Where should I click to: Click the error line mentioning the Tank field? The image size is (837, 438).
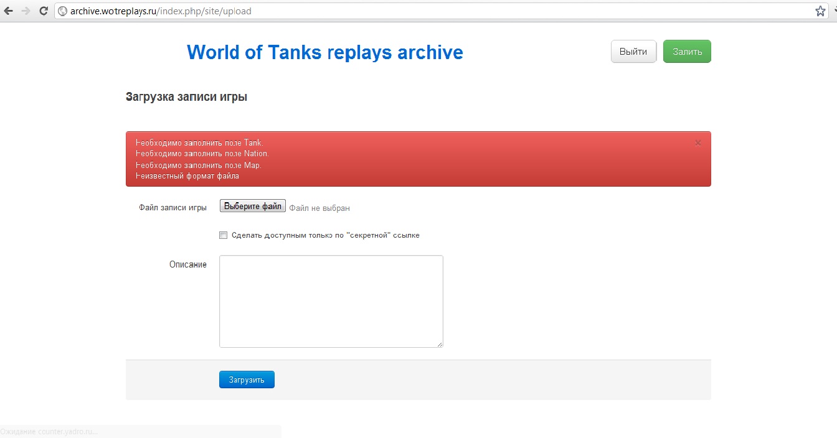point(199,142)
